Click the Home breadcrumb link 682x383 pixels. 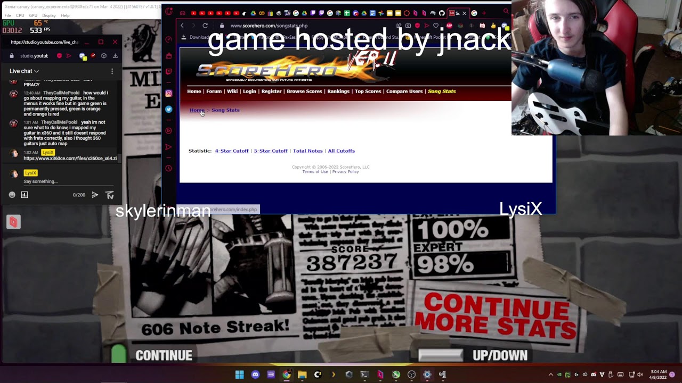coord(197,110)
